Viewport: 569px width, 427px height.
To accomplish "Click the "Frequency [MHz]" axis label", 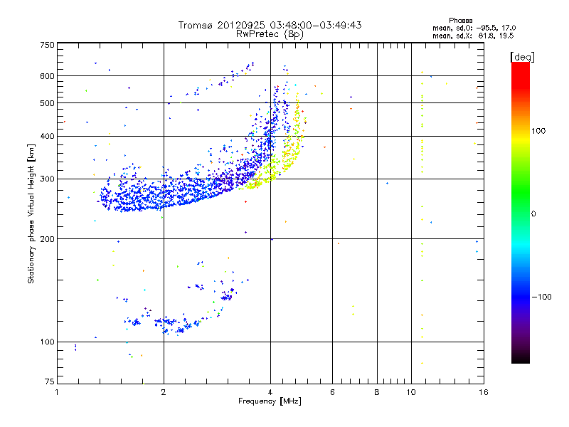I will pos(270,401).
